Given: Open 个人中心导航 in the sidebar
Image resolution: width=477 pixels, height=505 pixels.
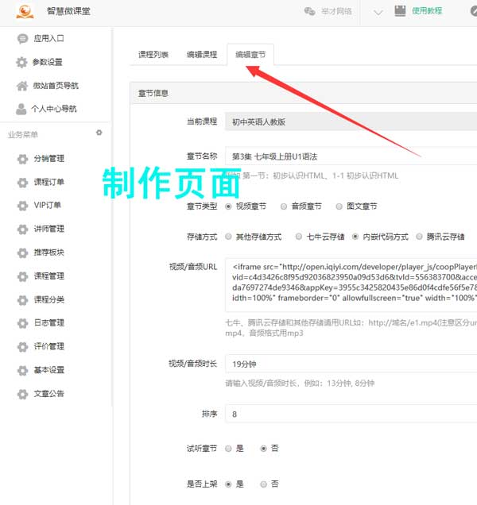Looking at the screenshot, I should click(54, 109).
